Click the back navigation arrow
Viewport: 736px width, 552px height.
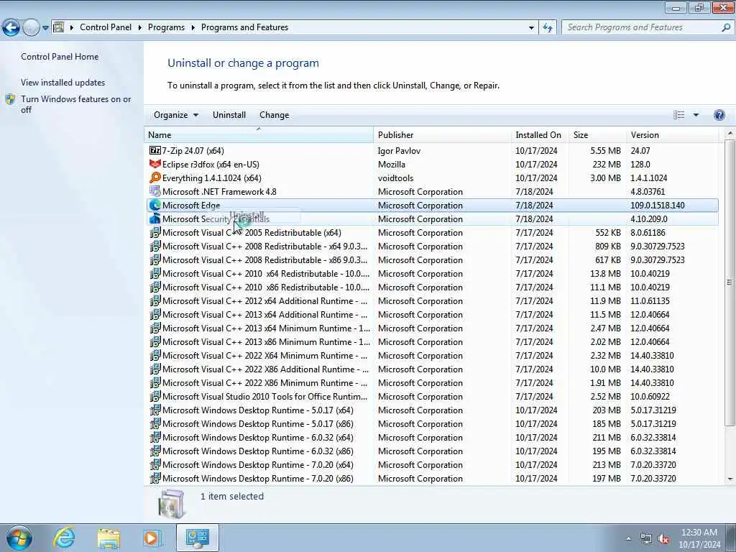click(x=11, y=28)
